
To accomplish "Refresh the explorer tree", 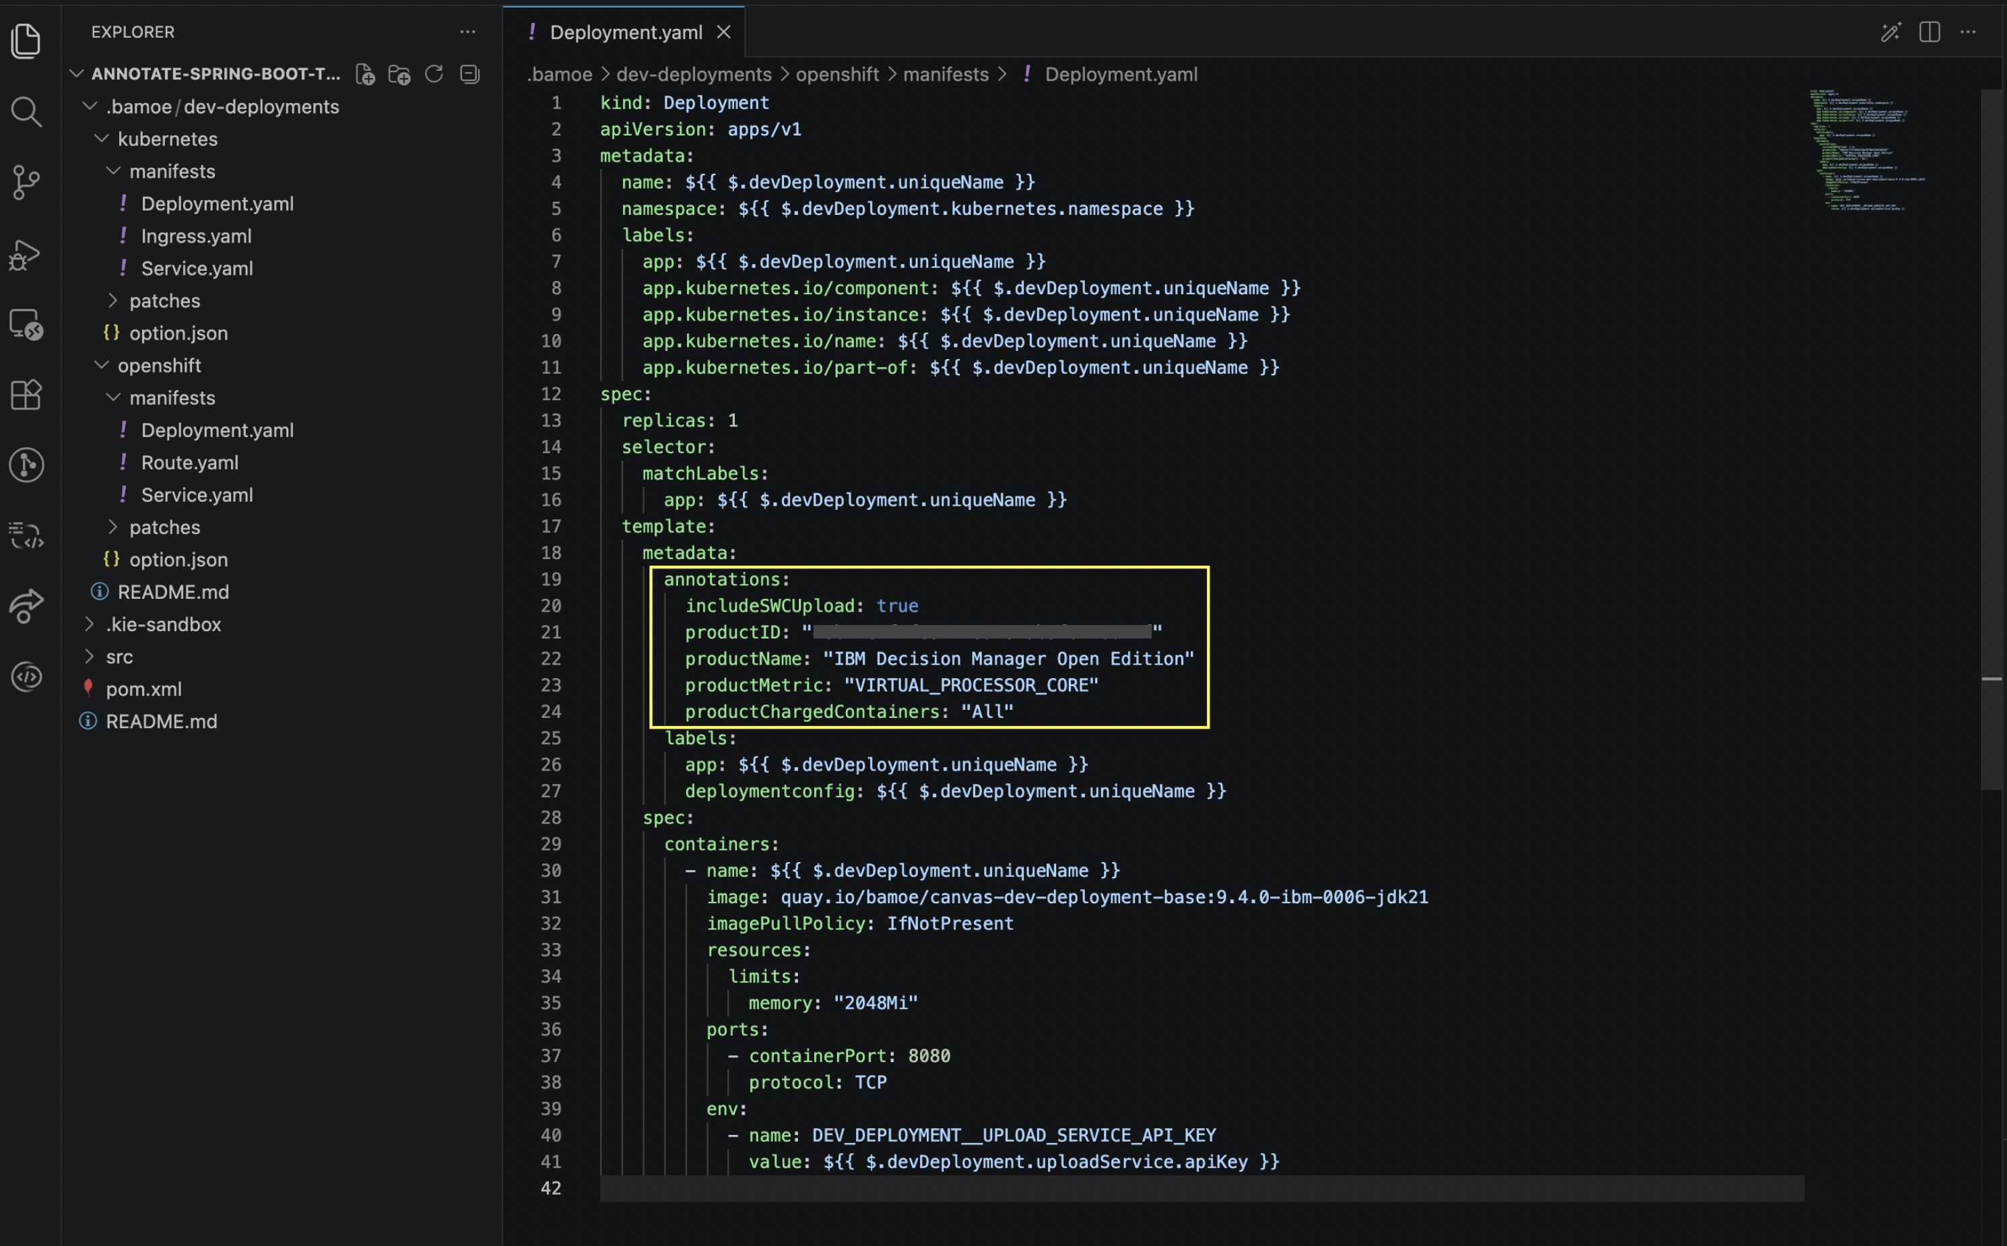I will click(434, 74).
